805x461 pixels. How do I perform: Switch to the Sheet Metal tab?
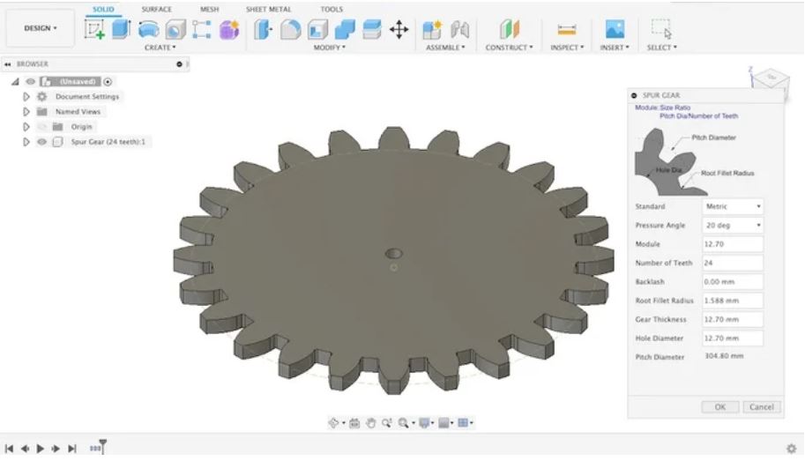tap(266, 10)
